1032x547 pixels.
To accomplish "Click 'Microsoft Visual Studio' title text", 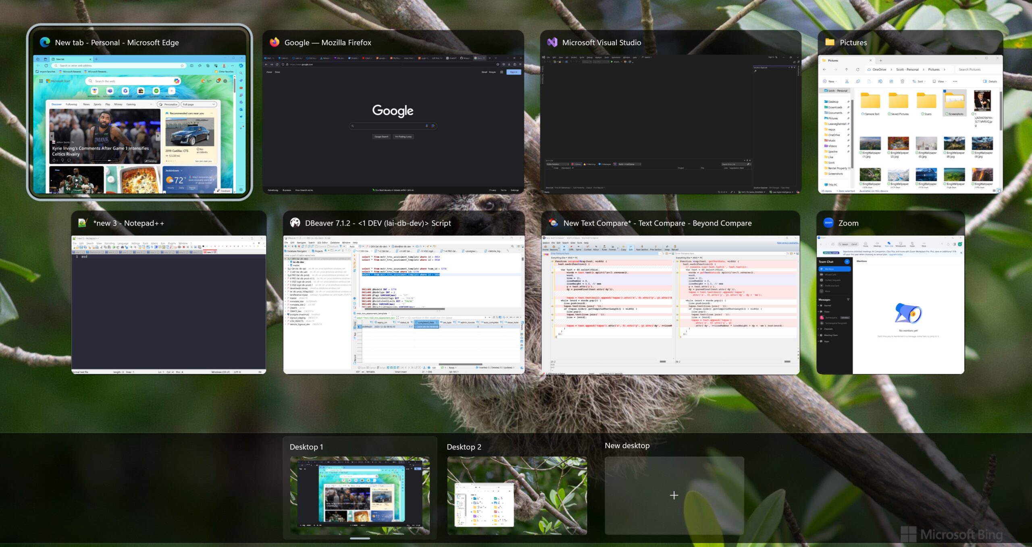I will point(601,43).
